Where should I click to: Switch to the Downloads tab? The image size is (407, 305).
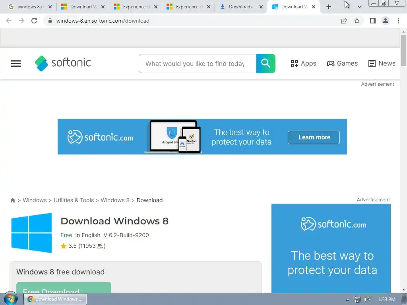point(240,7)
